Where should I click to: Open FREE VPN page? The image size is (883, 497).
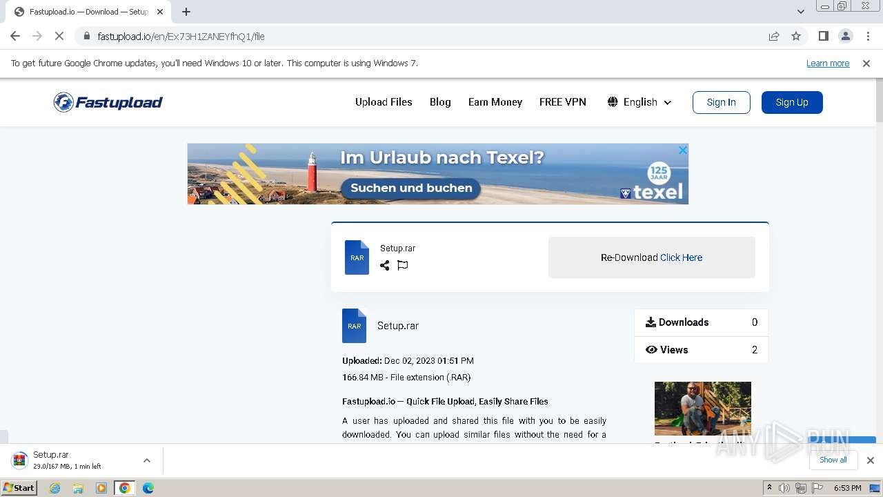click(x=563, y=102)
